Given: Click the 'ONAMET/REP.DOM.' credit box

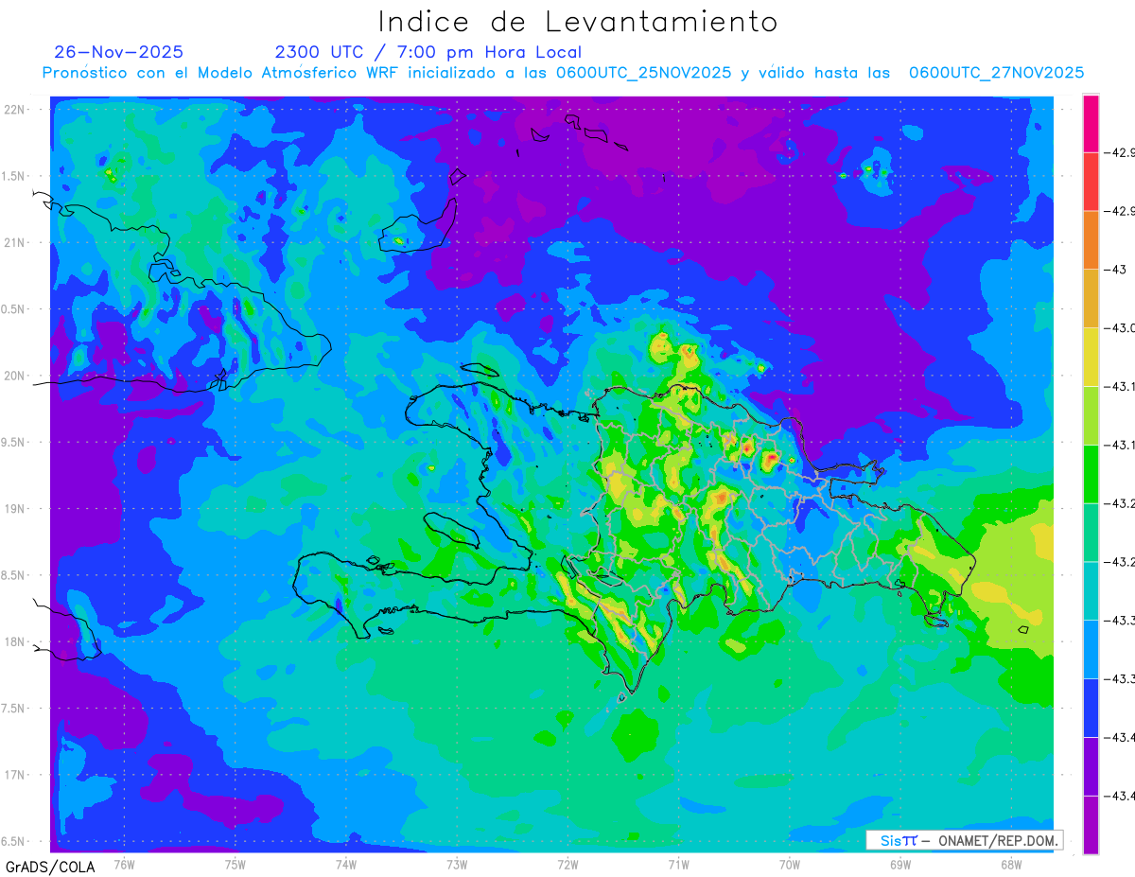Looking at the screenshot, I should 965,840.
